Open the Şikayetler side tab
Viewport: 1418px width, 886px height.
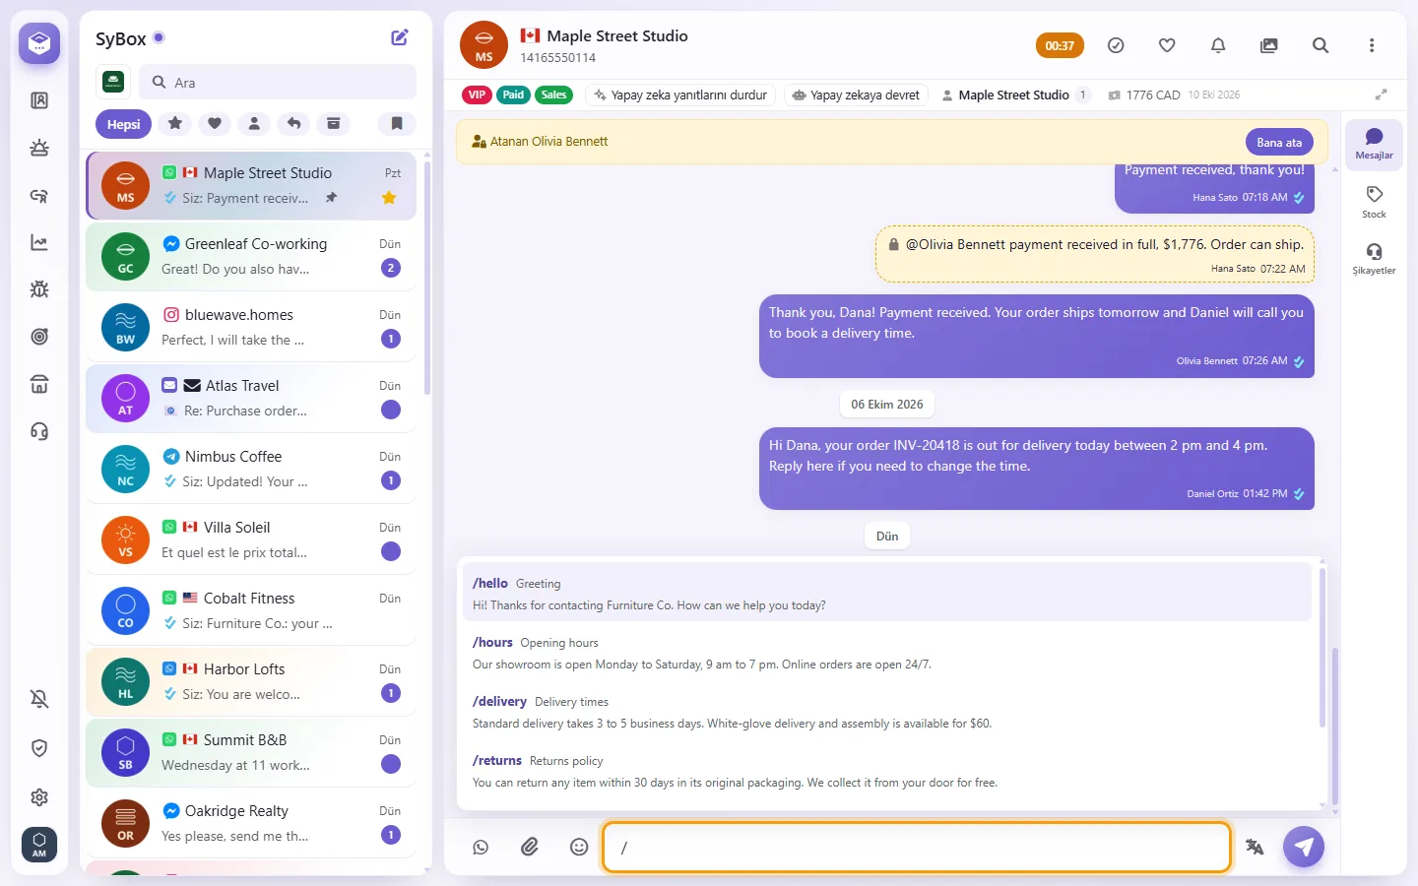(x=1374, y=259)
